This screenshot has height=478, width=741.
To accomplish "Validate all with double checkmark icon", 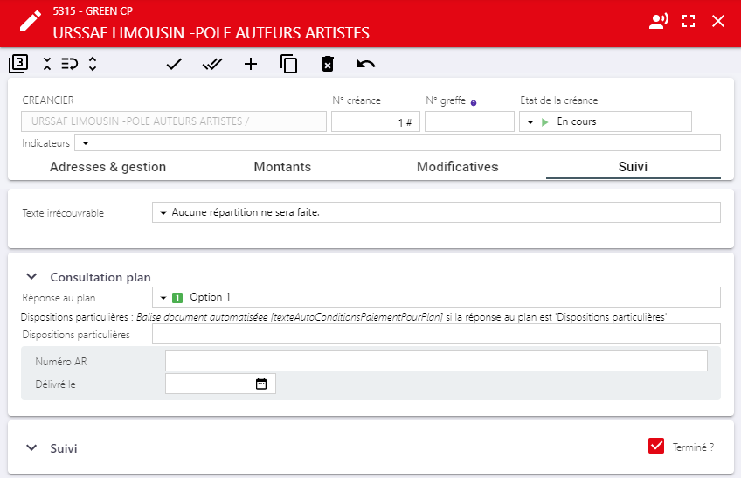I will pos(212,64).
